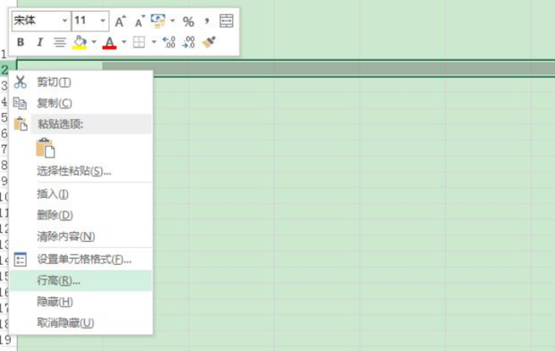Viewport: 555px width, 351px height.
Task: Apply comma style format
Action: [207, 21]
